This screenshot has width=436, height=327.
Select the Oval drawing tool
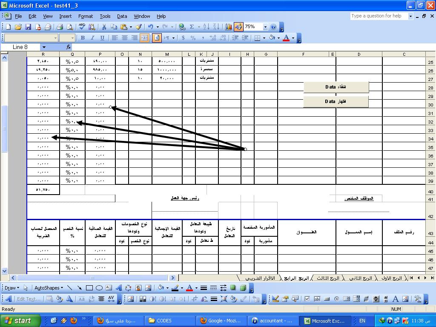click(99, 288)
